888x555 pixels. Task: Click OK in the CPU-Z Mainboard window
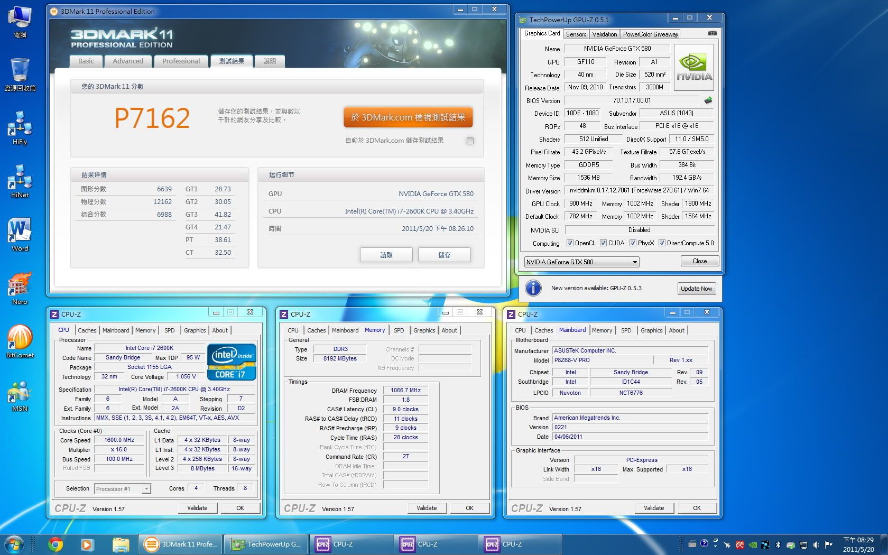pos(697,508)
